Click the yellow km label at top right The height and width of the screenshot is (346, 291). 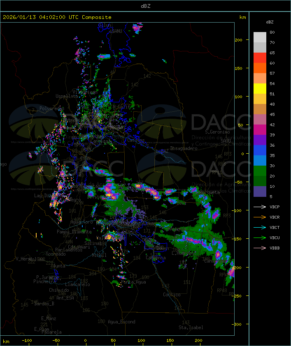(242, 17)
